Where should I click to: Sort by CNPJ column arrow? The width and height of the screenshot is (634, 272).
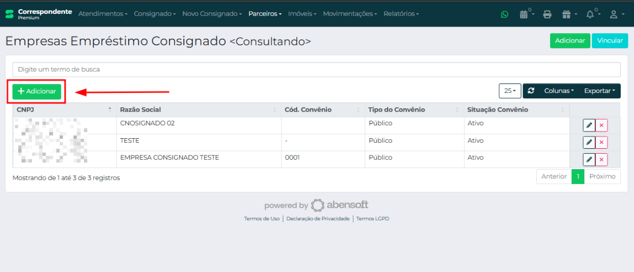110,109
